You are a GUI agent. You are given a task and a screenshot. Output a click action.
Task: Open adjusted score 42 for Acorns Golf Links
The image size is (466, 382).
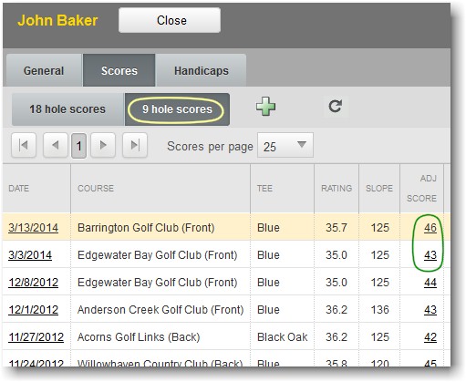click(x=430, y=337)
